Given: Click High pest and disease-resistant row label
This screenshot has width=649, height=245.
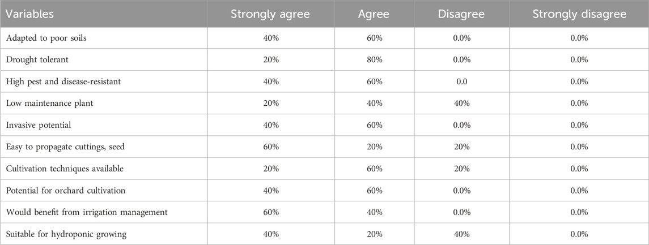Looking at the screenshot, I should (x=63, y=81).
